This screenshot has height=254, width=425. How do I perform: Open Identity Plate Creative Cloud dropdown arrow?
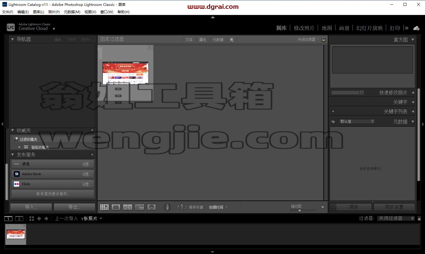54,29
